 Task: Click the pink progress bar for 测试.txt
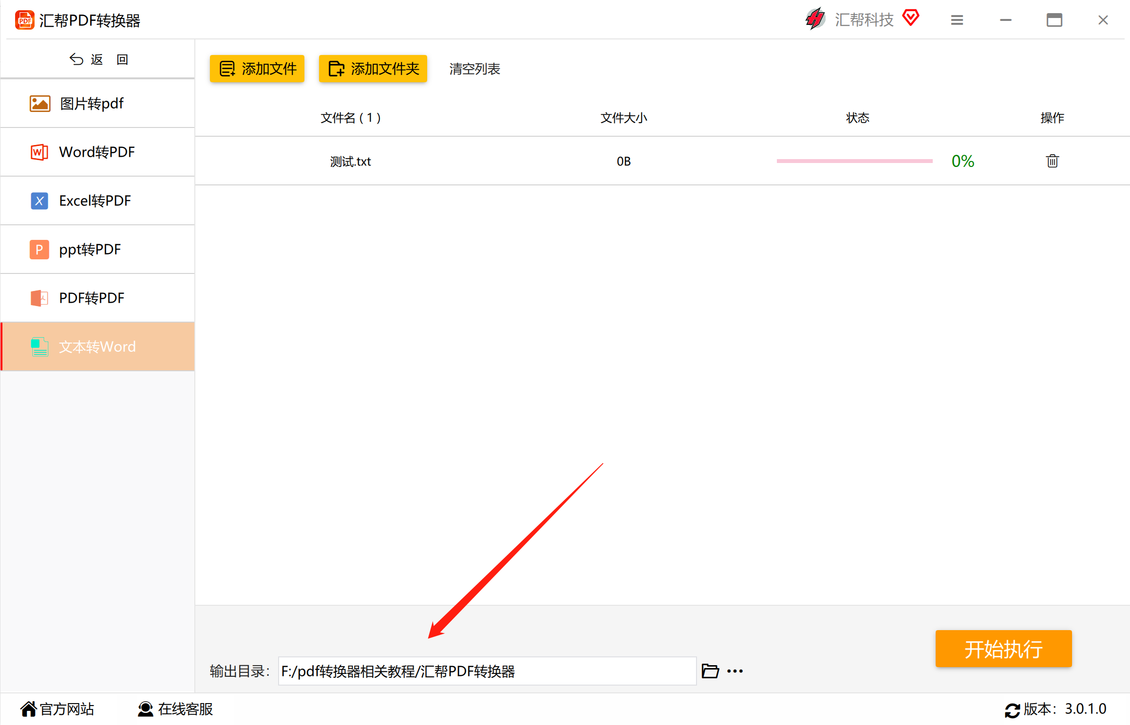[854, 161]
